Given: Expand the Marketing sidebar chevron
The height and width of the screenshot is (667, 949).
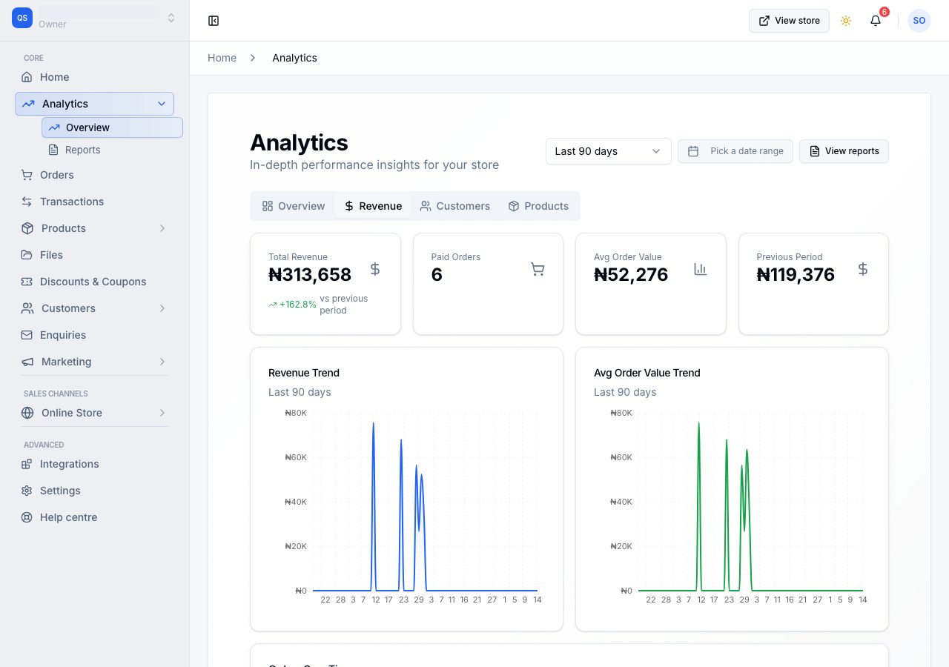Looking at the screenshot, I should tap(162, 362).
